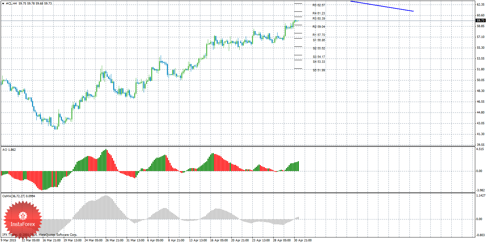The height and width of the screenshot is (243, 488).
Task: Click the small triangle beside #CL,H4 title
Action: coord(3,3)
